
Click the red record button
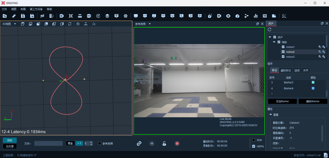coord(177,143)
